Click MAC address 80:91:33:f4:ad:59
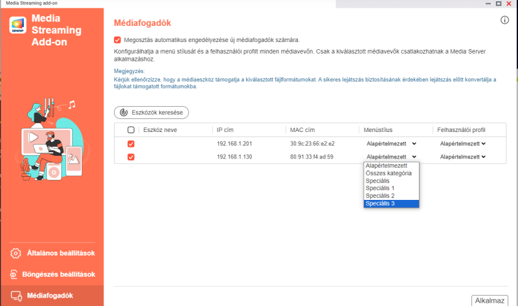The height and width of the screenshot is (306, 518). tap(311, 157)
